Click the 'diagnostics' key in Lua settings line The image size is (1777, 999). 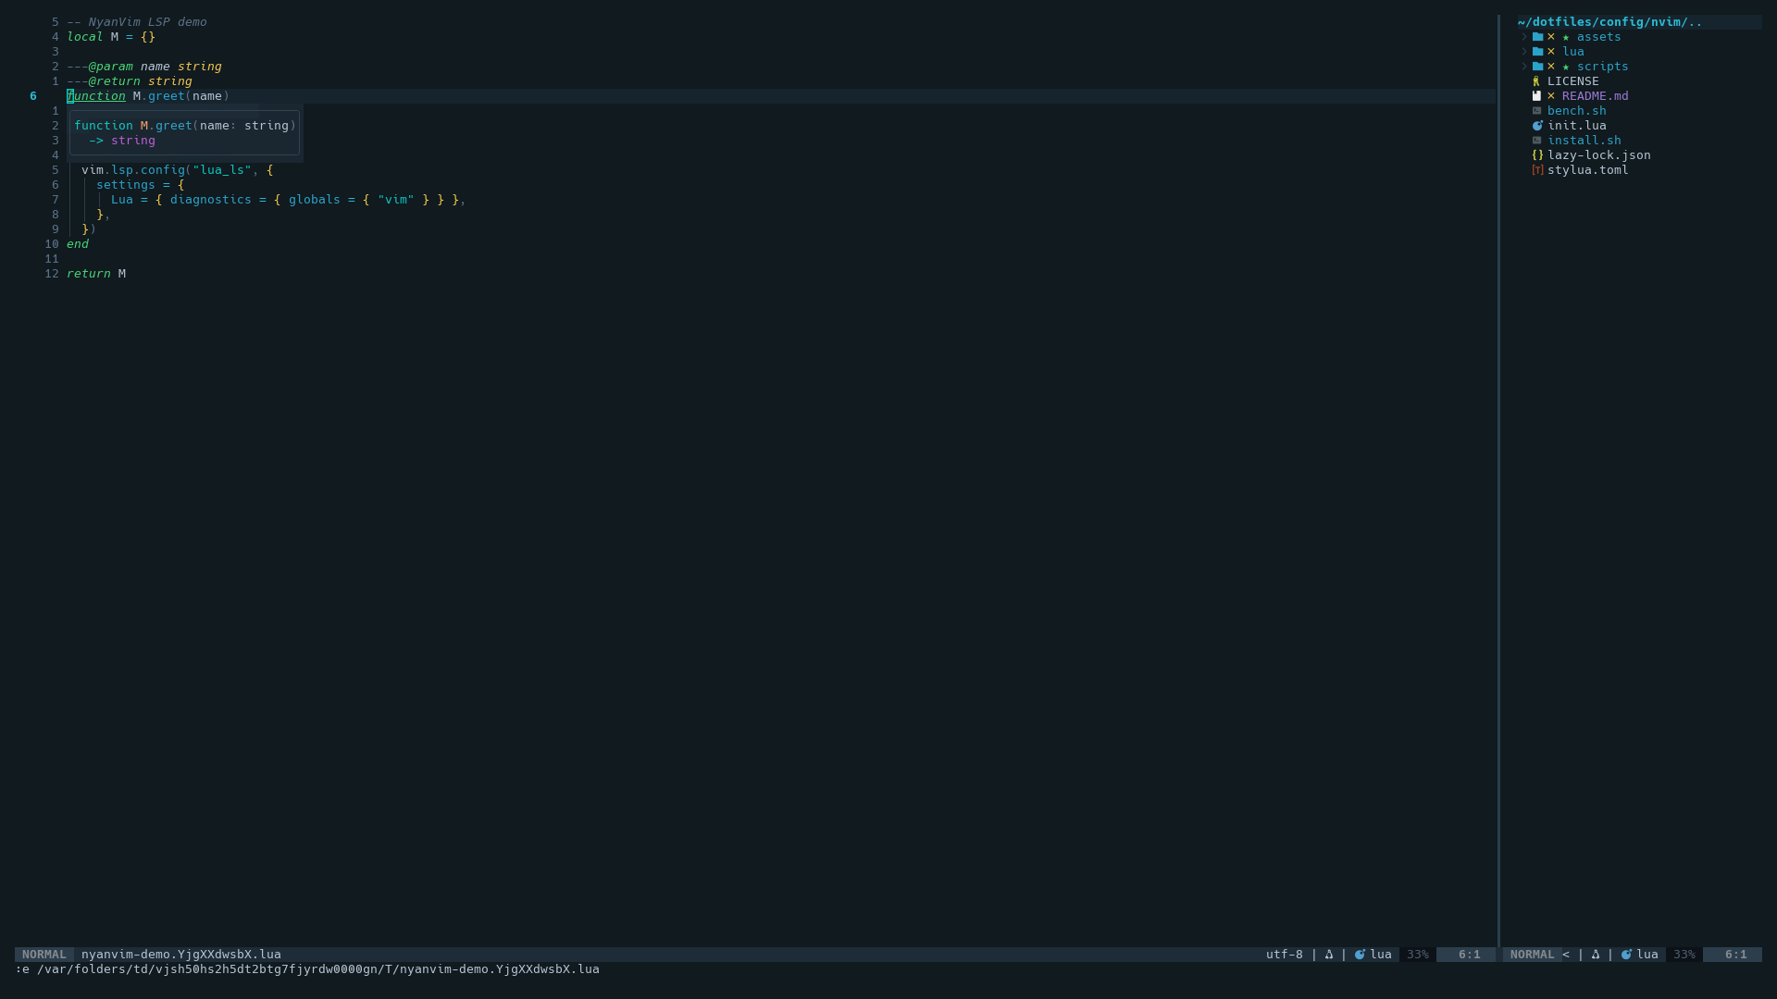point(211,200)
